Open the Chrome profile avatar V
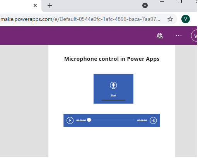 pyautogui.click(x=186, y=19)
